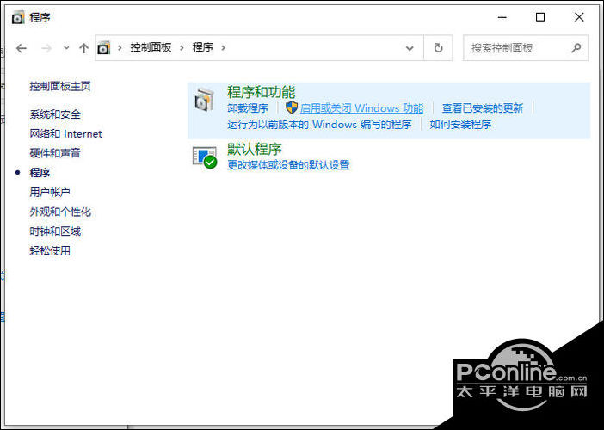This screenshot has width=604, height=430.
Task: Open 外观和个性化 category
Action: pos(60,212)
